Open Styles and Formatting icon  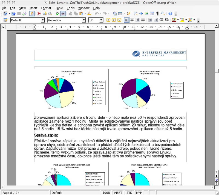point(5,20)
